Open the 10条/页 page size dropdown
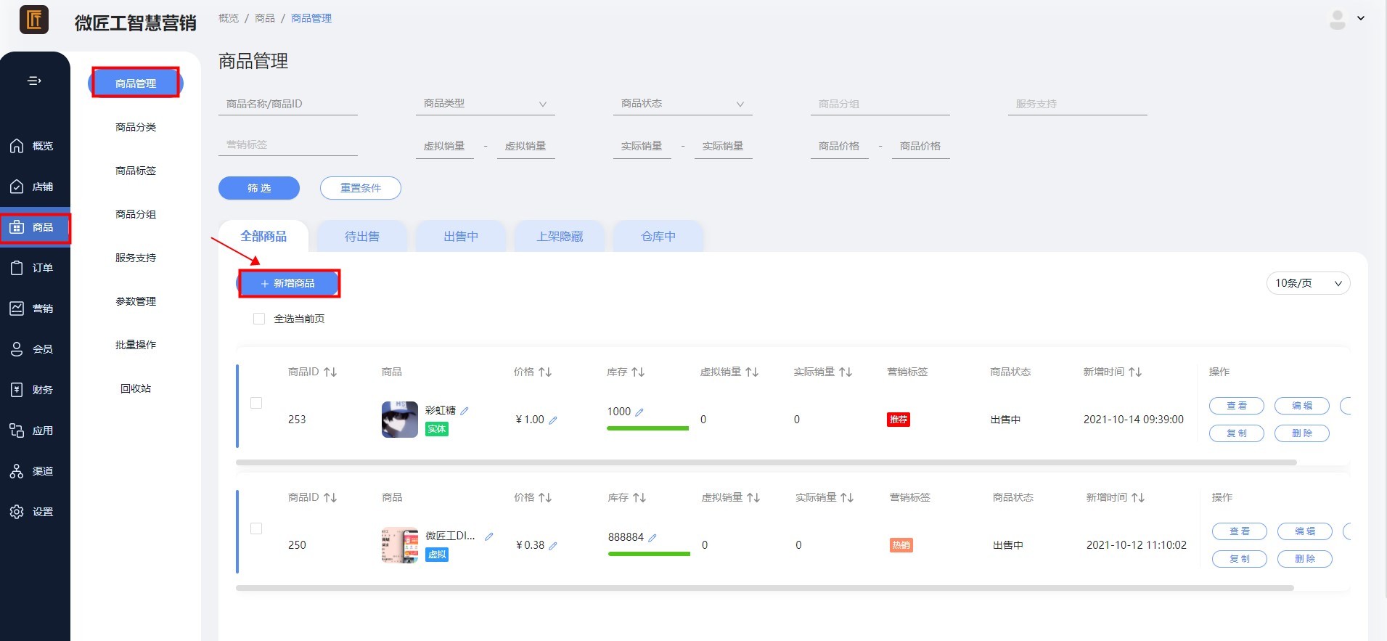 point(1308,283)
